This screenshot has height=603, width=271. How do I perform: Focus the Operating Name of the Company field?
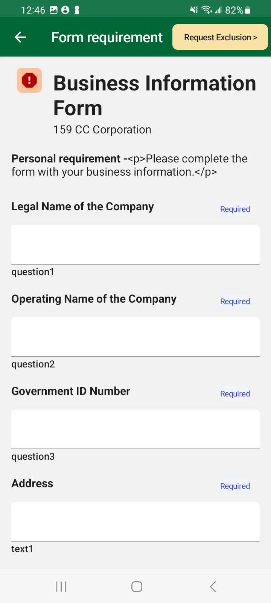(135, 337)
